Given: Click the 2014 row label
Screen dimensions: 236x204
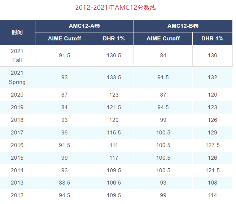Looking at the screenshot, I should pyautogui.click(x=17, y=170).
